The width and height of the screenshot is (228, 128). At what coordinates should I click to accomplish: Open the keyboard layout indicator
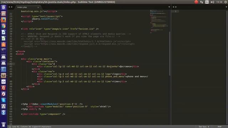coord(207,2)
